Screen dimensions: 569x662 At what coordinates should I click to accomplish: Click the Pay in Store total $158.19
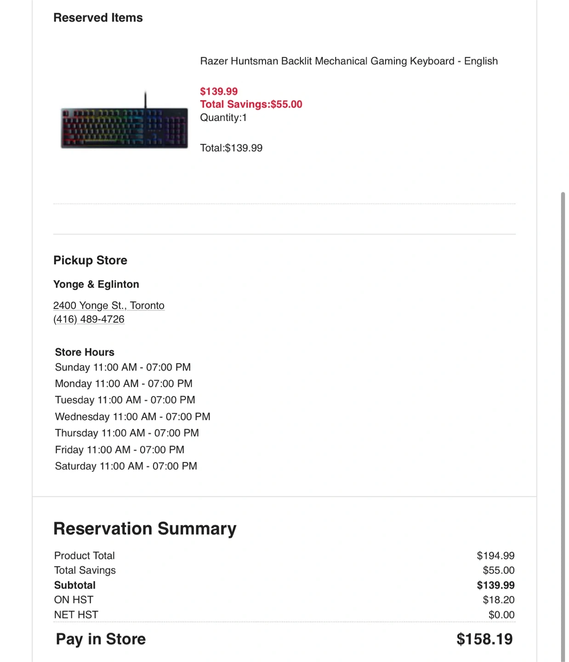(484, 639)
